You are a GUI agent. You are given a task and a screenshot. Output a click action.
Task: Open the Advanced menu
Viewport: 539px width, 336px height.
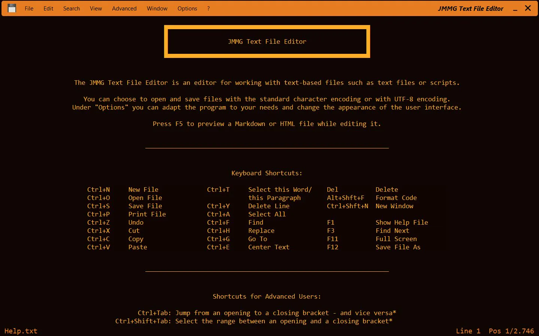coord(124,9)
